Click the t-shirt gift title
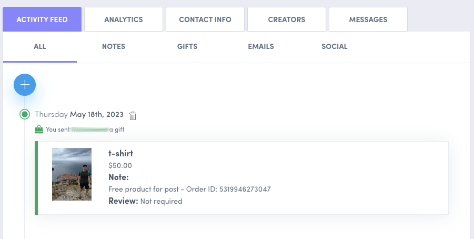 click(120, 154)
